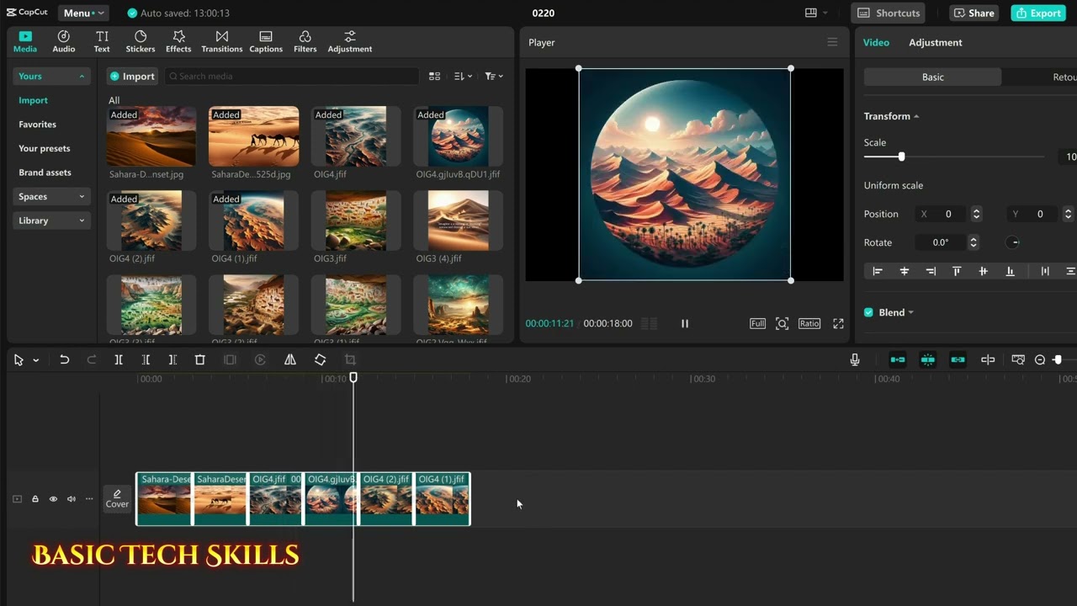This screenshot has height=606, width=1077.
Task: Switch to the Text tab
Action: [x=102, y=41]
